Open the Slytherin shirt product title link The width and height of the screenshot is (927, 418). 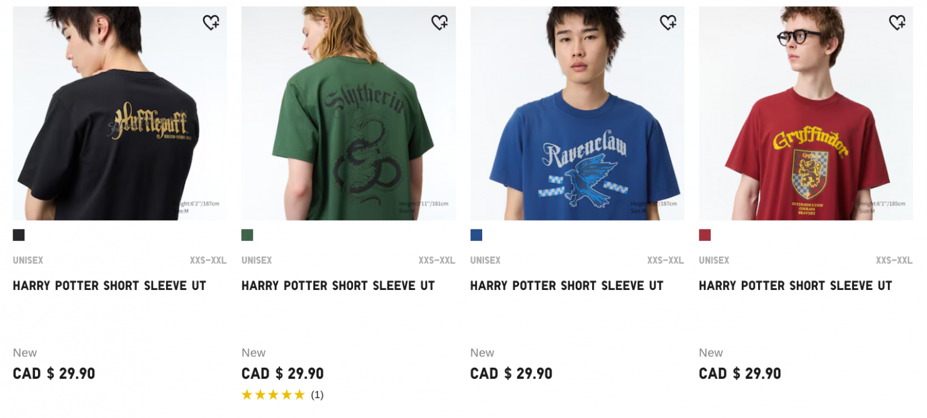point(338,285)
